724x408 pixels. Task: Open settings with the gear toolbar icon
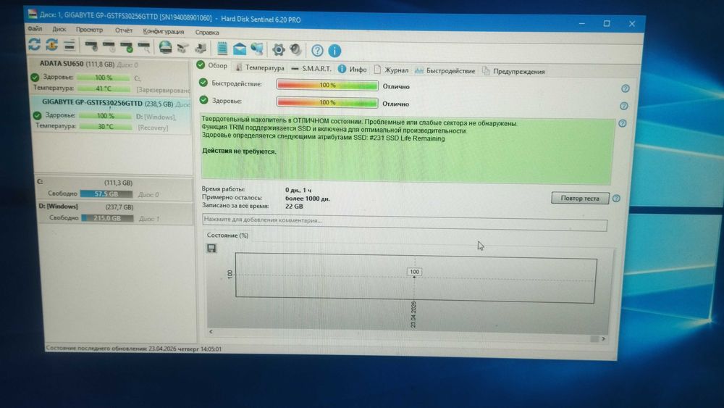click(279, 49)
